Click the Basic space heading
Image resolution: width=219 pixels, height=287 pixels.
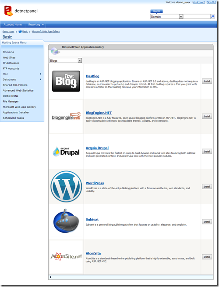click(x=7, y=37)
